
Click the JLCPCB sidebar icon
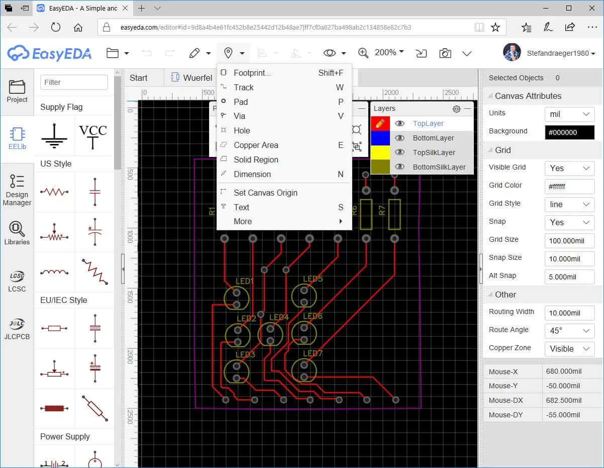(x=17, y=328)
